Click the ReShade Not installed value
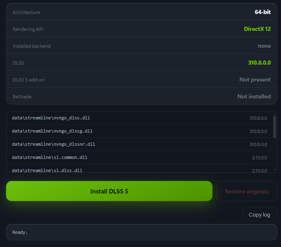 click(254, 96)
